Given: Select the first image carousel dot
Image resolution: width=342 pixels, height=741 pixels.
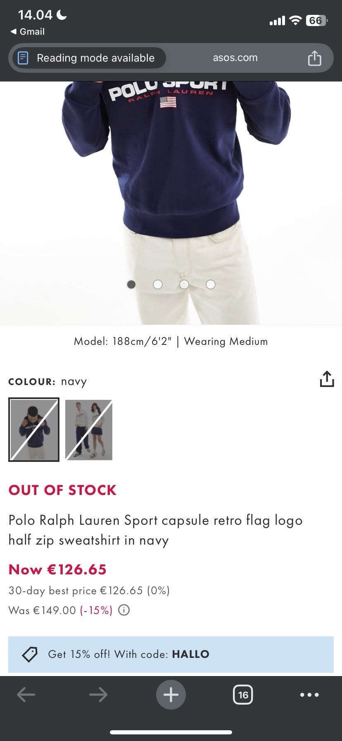Looking at the screenshot, I should click(131, 284).
